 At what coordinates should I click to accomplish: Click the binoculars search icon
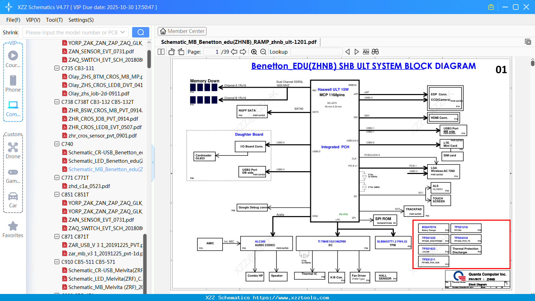(375, 52)
